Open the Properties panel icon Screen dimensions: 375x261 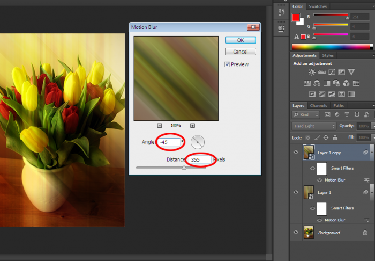[281, 29]
